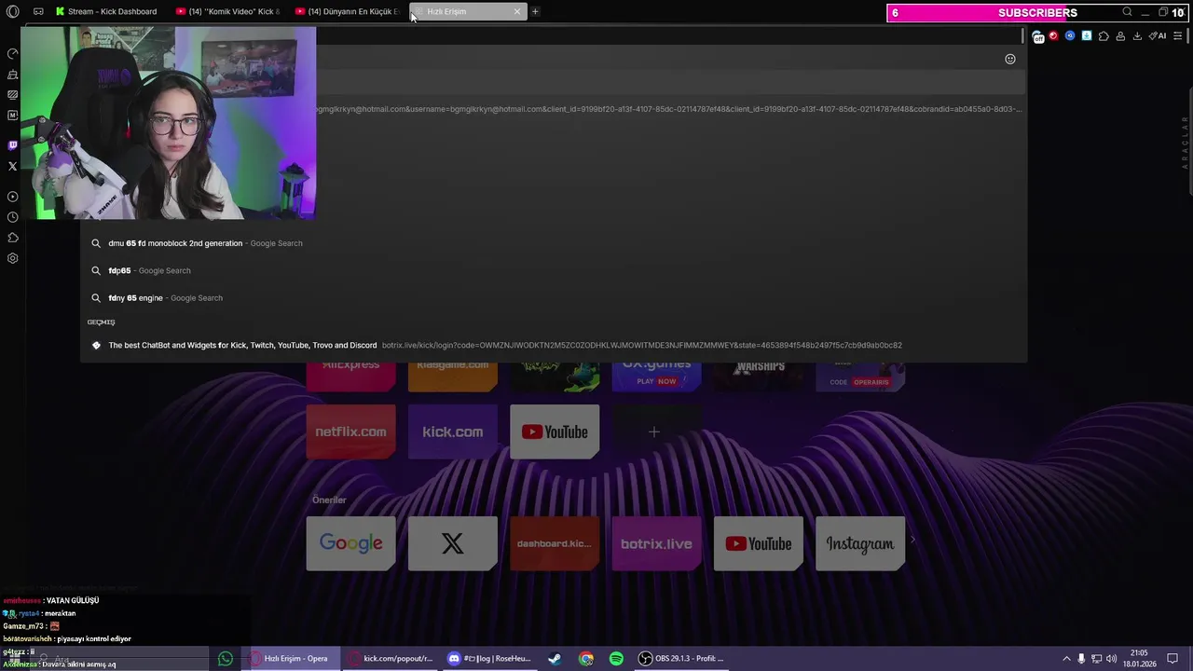
Task: Click the tab search magnifier icon
Action: coord(1128,12)
